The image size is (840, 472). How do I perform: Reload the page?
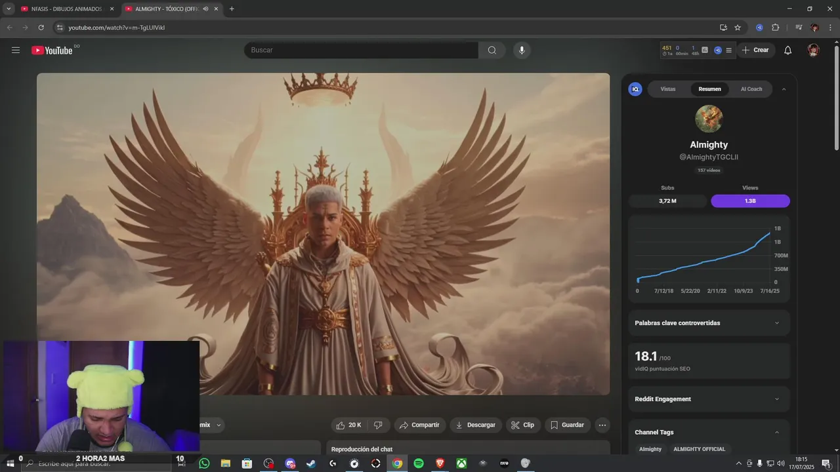click(x=41, y=28)
